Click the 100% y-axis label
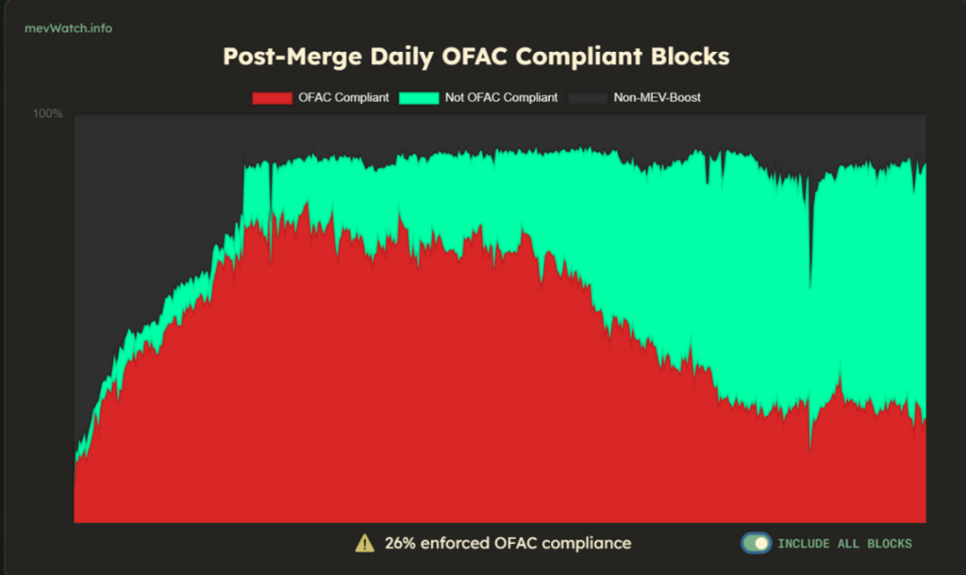This screenshot has height=575, width=966. point(47,114)
